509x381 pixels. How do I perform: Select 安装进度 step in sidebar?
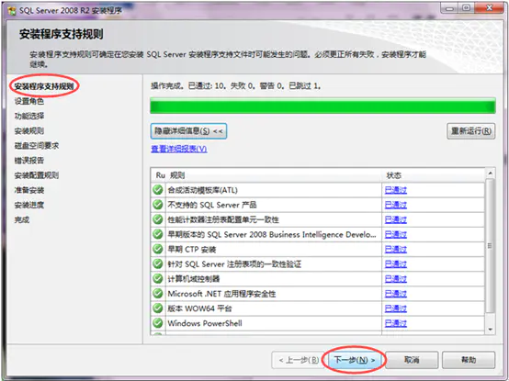click(x=28, y=205)
